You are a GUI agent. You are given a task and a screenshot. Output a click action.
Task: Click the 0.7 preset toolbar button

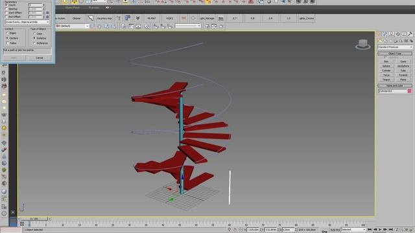[x=235, y=18]
